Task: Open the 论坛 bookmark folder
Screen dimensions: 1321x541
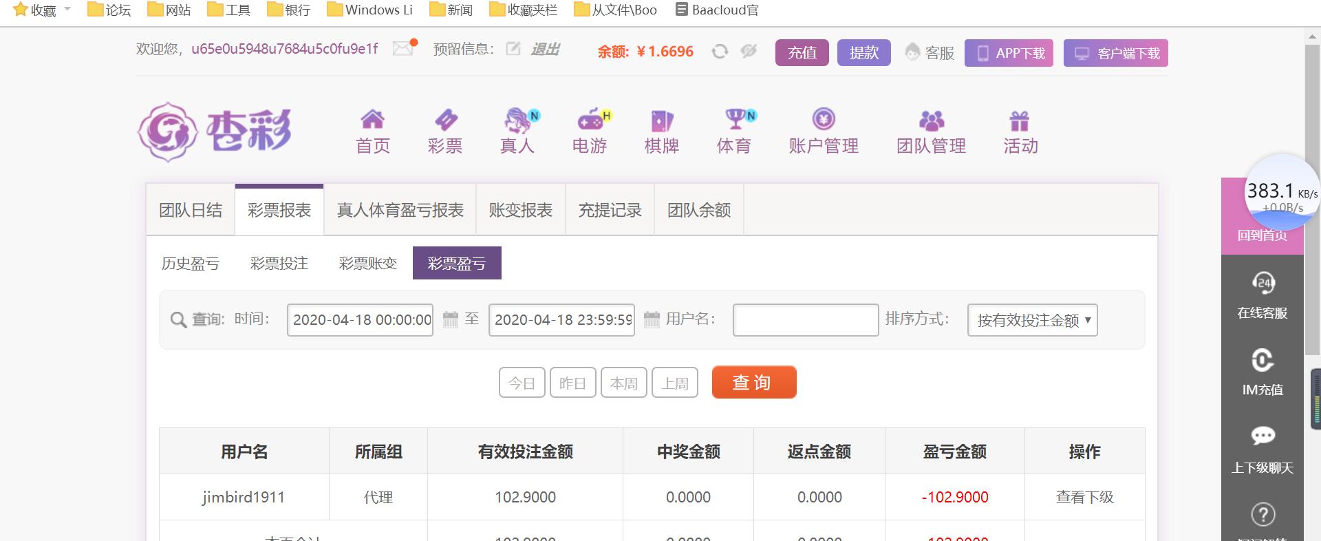Action: [109, 10]
